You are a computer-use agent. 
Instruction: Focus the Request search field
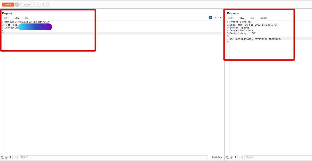[114, 157]
